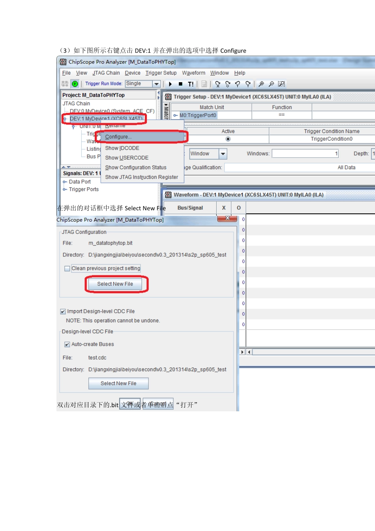Click in the Windows count input field

pyautogui.click(x=305, y=154)
